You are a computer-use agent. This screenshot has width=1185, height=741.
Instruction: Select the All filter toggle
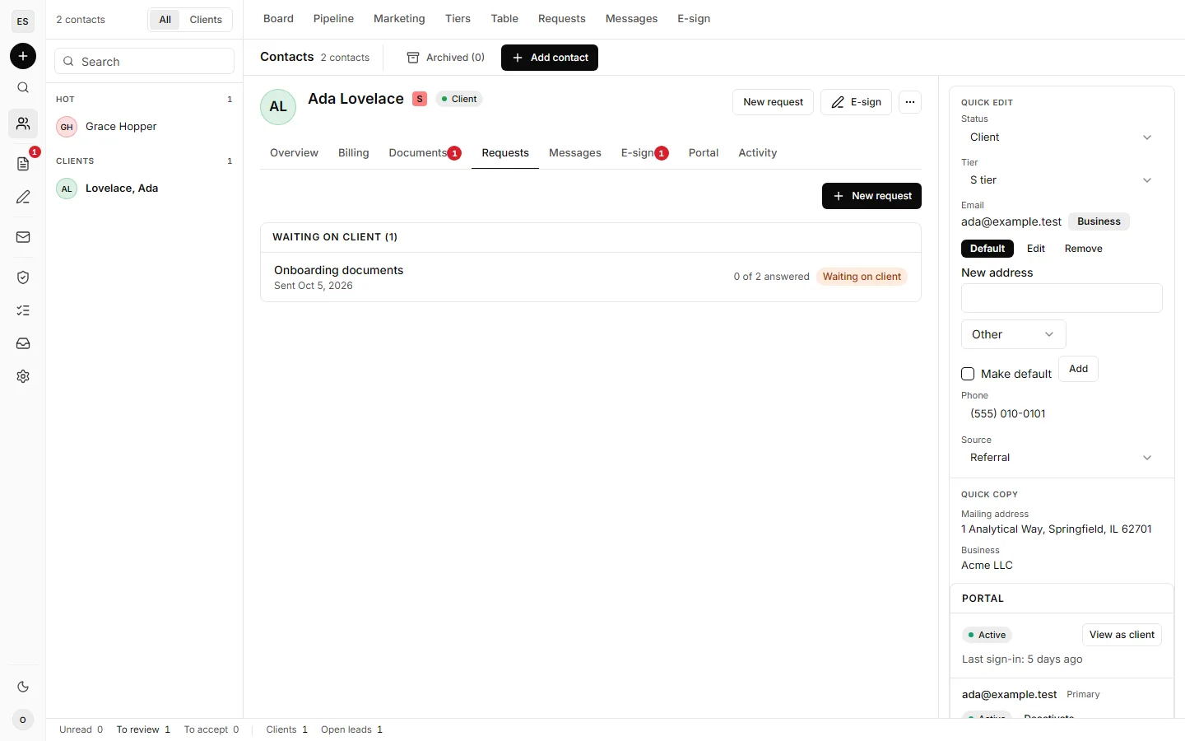pyautogui.click(x=165, y=20)
